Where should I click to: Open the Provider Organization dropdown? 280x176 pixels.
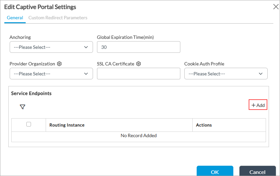tap(51, 73)
